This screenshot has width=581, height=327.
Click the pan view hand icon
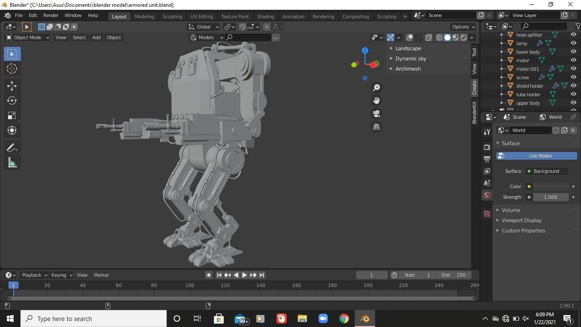click(376, 100)
